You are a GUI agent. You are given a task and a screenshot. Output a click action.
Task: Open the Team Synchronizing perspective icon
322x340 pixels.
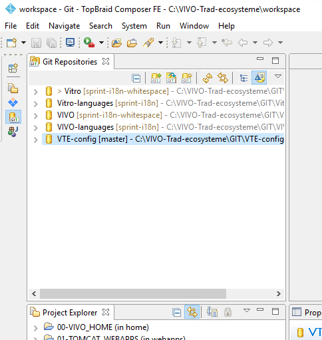pyautogui.click(x=13, y=131)
